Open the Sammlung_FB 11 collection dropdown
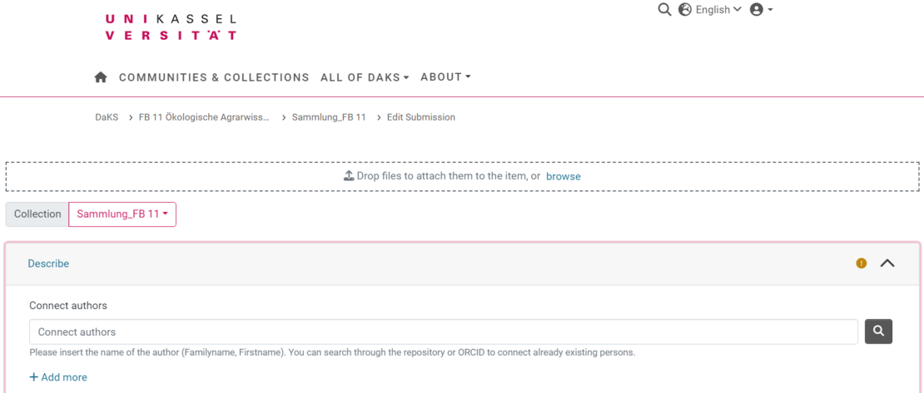 point(122,214)
